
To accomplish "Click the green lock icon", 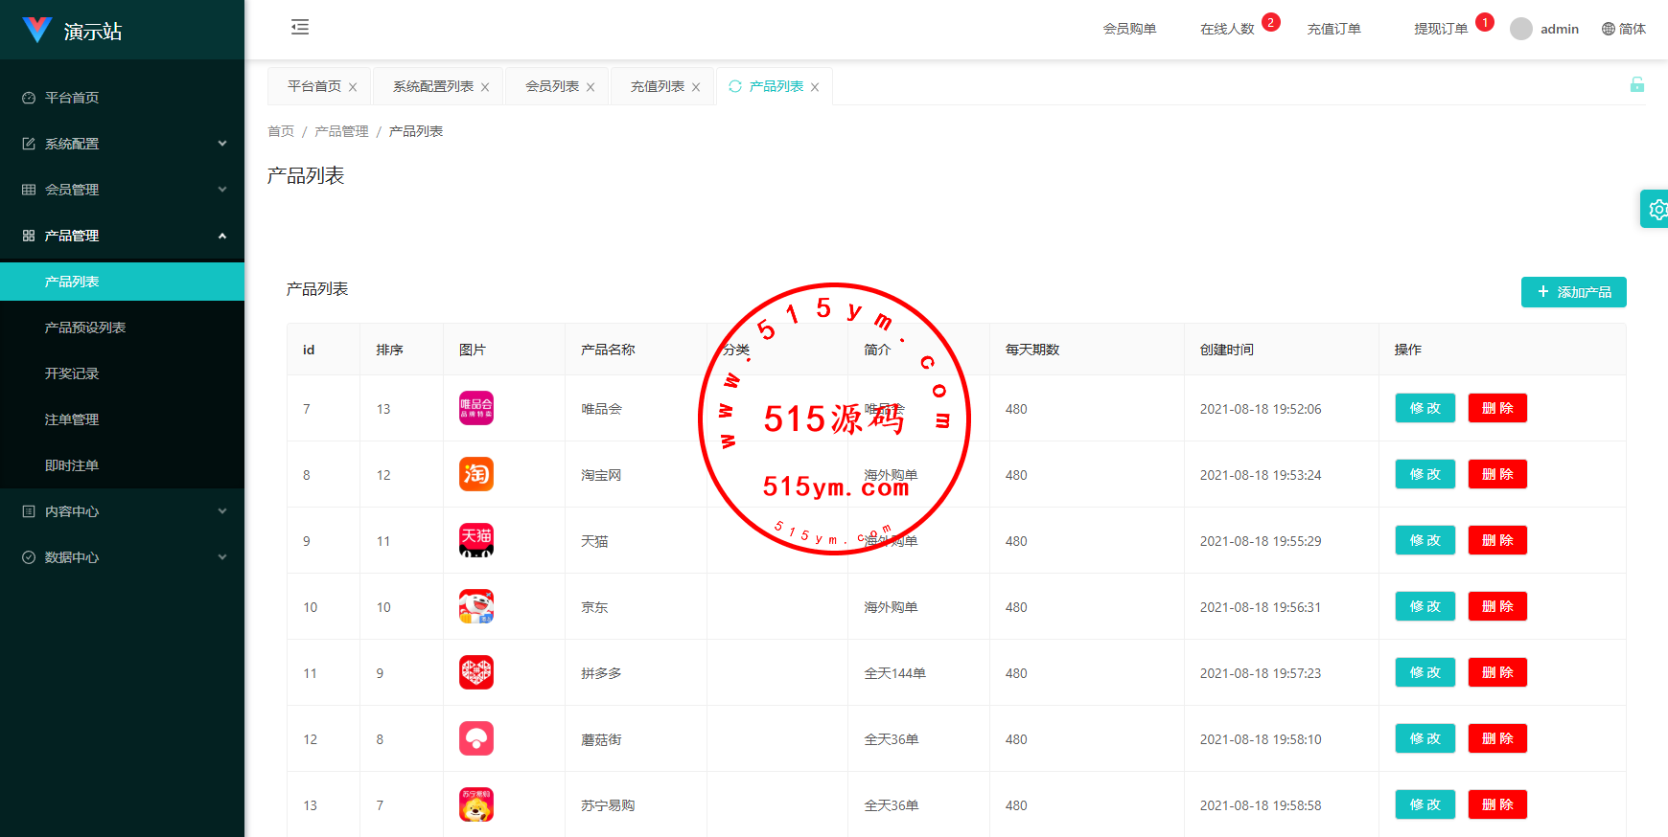I will (1637, 85).
